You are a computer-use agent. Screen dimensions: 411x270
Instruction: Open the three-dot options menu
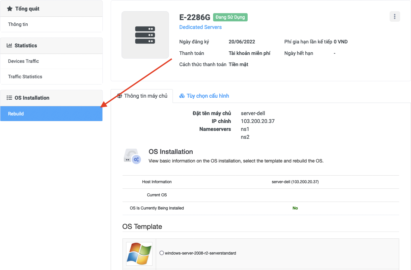tap(395, 17)
